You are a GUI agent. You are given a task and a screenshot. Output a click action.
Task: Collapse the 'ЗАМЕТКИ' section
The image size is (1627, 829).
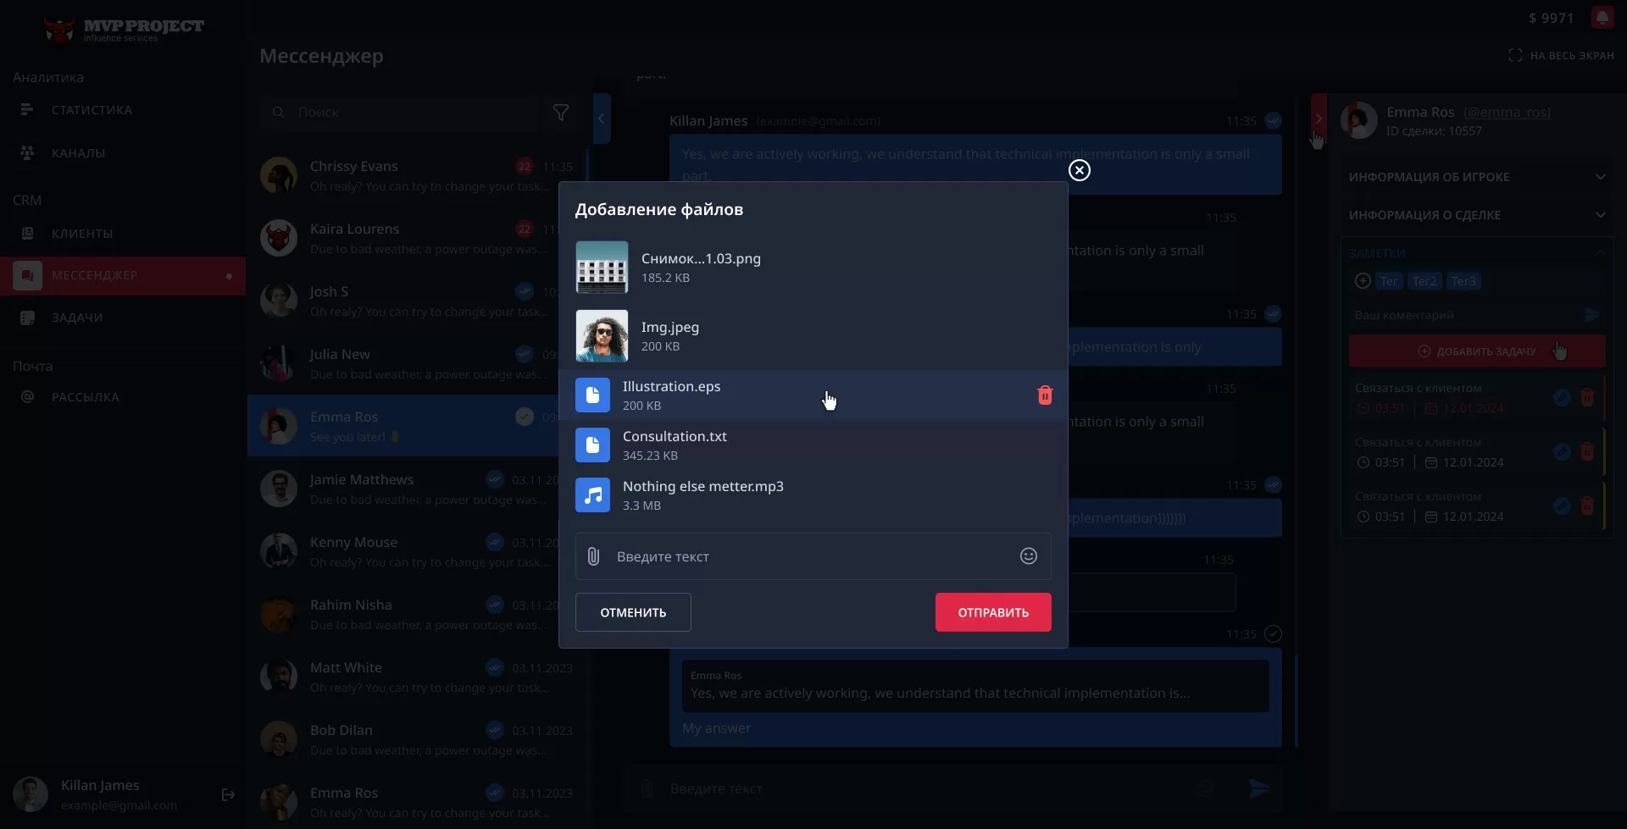click(1600, 252)
